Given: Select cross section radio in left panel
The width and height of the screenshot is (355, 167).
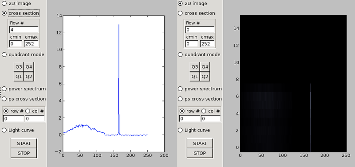Looking at the screenshot, I should (x=4, y=13).
